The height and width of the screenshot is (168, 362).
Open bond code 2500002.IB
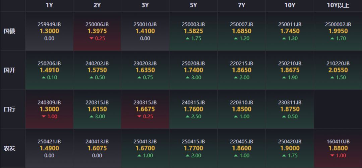point(338,24)
